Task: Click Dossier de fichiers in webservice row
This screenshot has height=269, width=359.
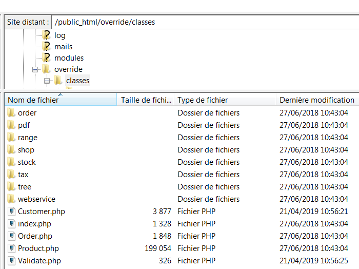Action: point(209,199)
